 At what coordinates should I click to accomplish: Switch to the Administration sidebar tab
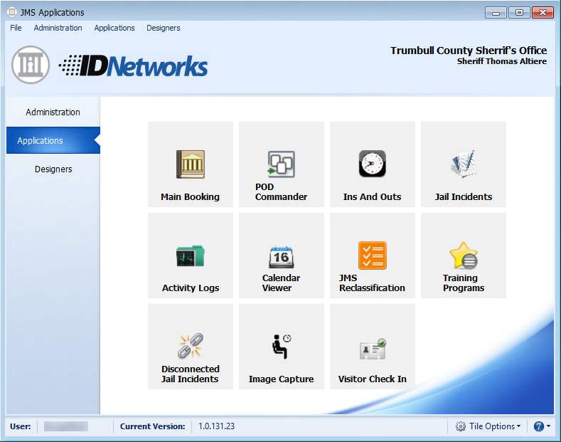(x=53, y=112)
